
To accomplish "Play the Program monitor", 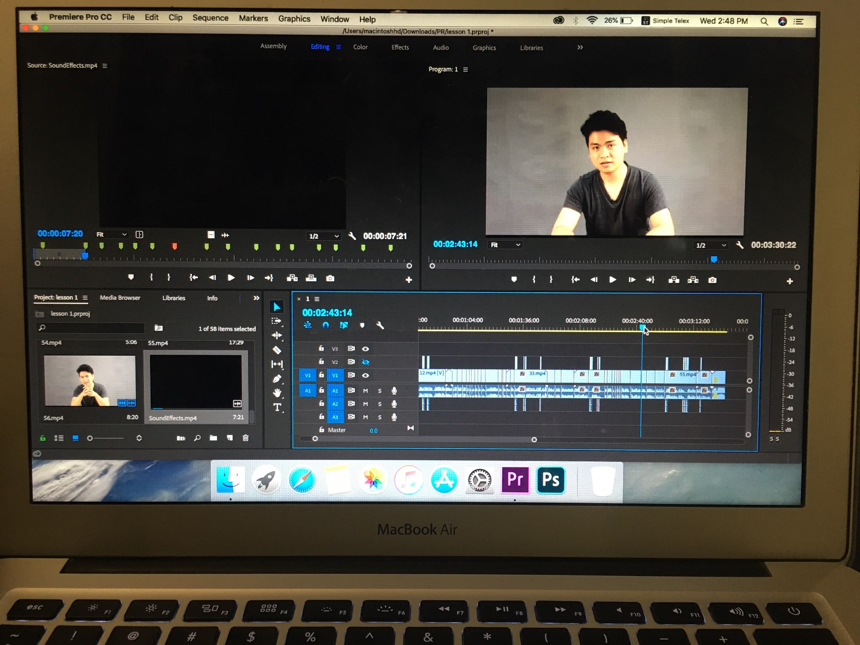I will point(613,279).
